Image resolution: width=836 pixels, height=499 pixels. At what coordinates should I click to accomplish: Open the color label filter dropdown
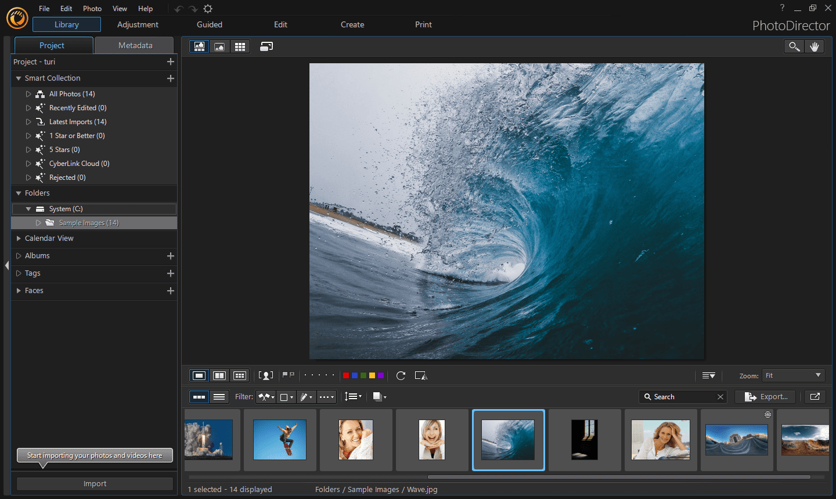286,397
